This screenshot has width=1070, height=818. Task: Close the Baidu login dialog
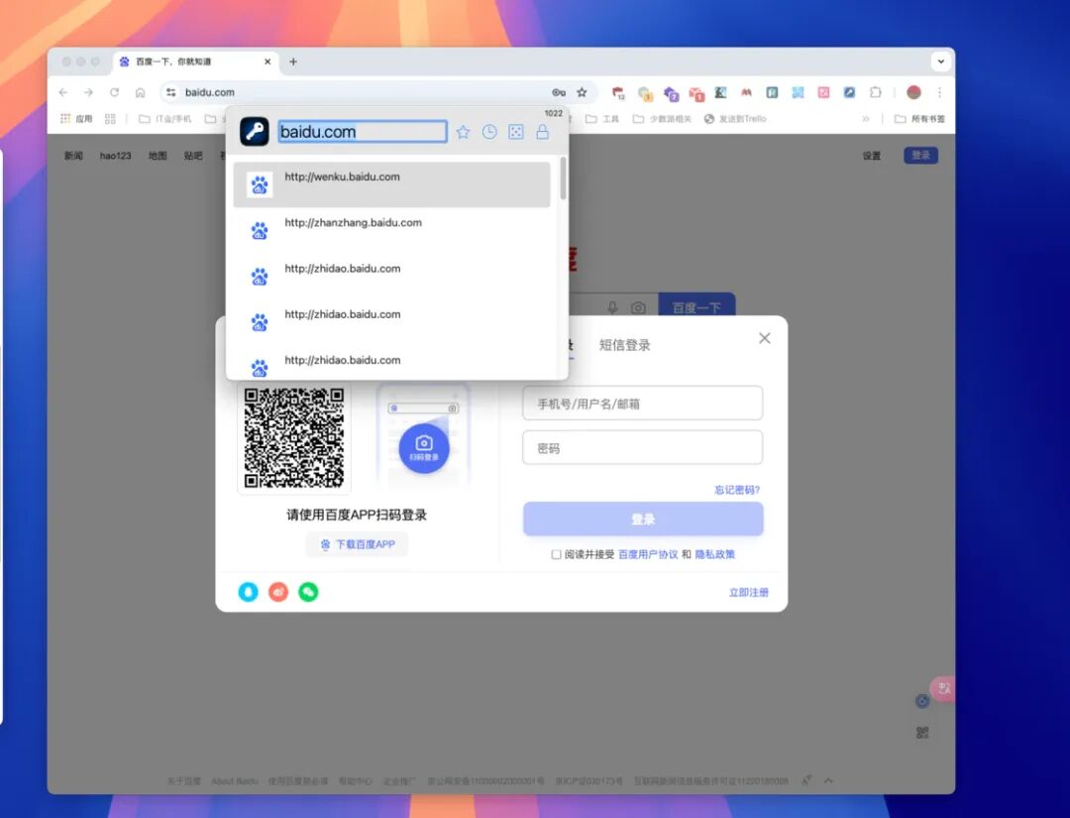[764, 338]
